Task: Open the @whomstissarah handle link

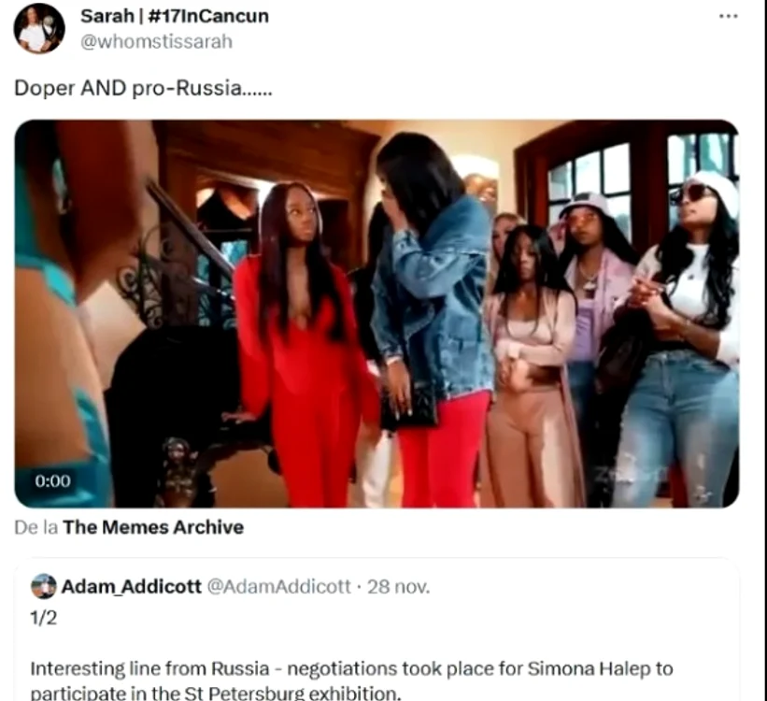Action: (x=156, y=42)
